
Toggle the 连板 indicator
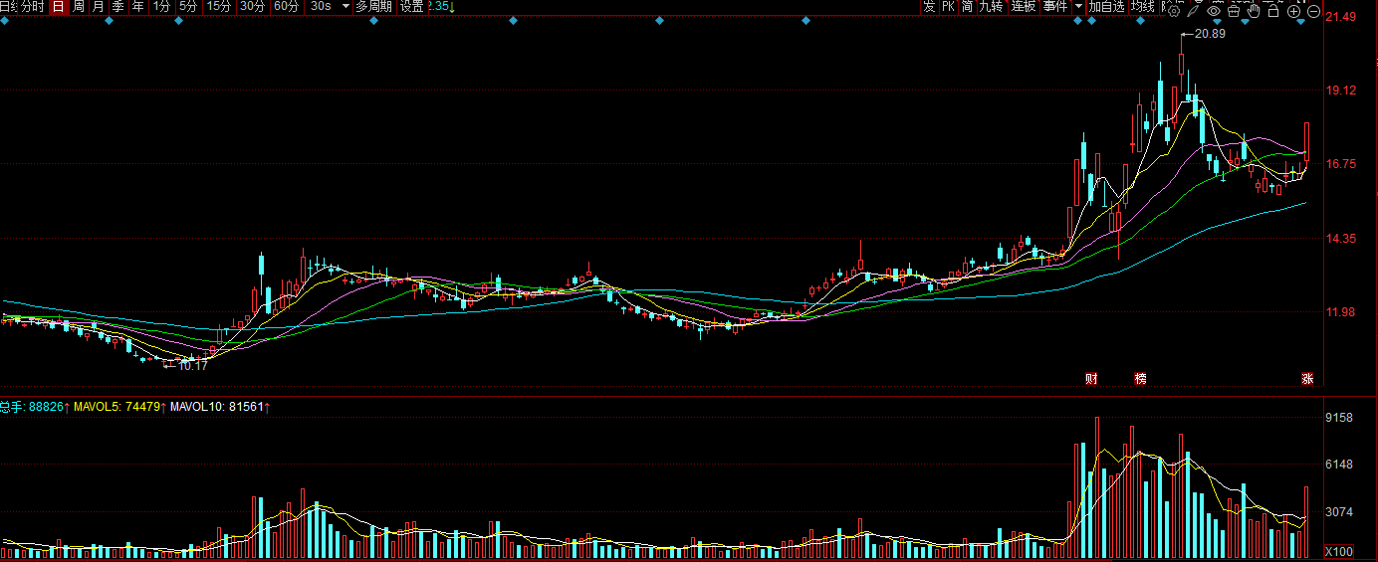(1024, 6)
